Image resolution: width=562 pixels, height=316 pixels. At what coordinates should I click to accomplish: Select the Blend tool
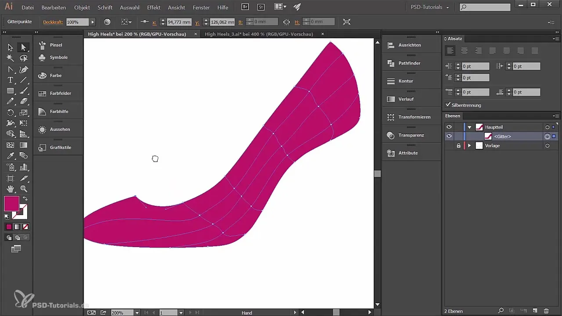pos(24,156)
